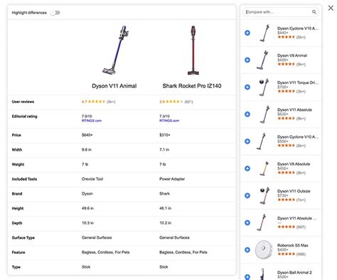Click the Surface Type row label
Viewport: 337px width, 280px height.
[x=23, y=237]
